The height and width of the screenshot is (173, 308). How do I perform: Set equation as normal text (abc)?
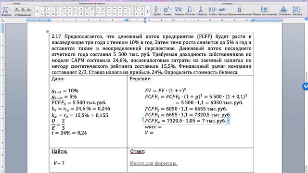click(29, 10)
